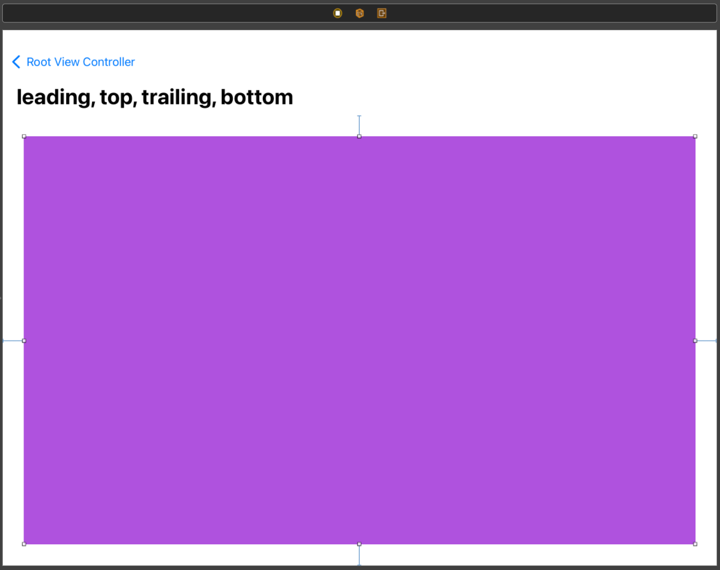Click the top-center resize handle of purple view

tap(359, 136)
